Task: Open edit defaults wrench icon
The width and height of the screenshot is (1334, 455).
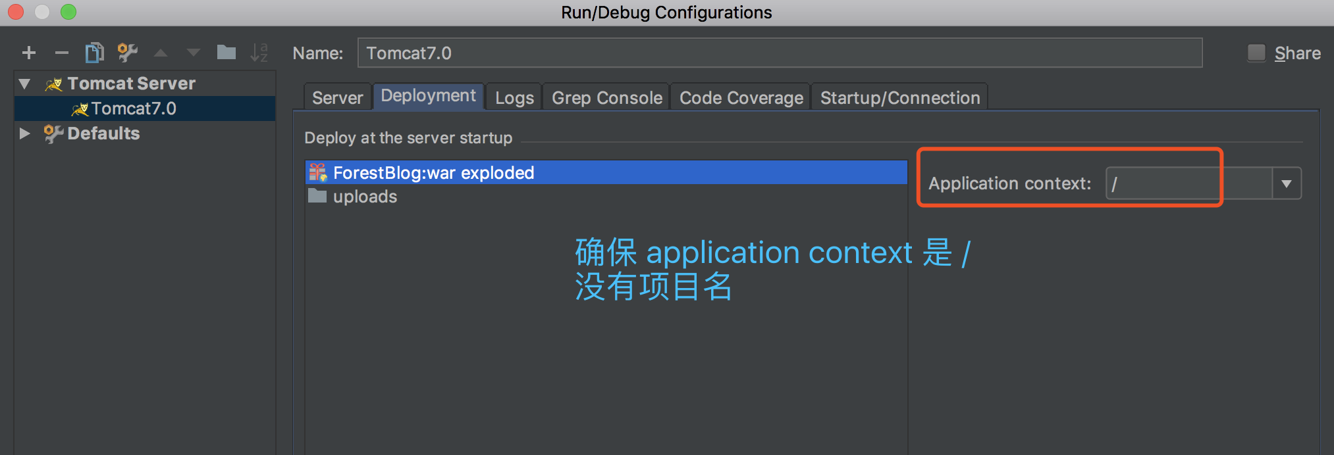Action: 127,53
